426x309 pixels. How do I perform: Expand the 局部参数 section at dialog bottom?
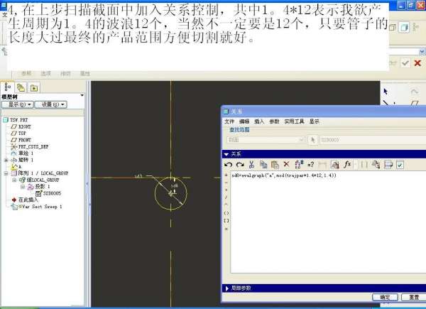click(227, 288)
